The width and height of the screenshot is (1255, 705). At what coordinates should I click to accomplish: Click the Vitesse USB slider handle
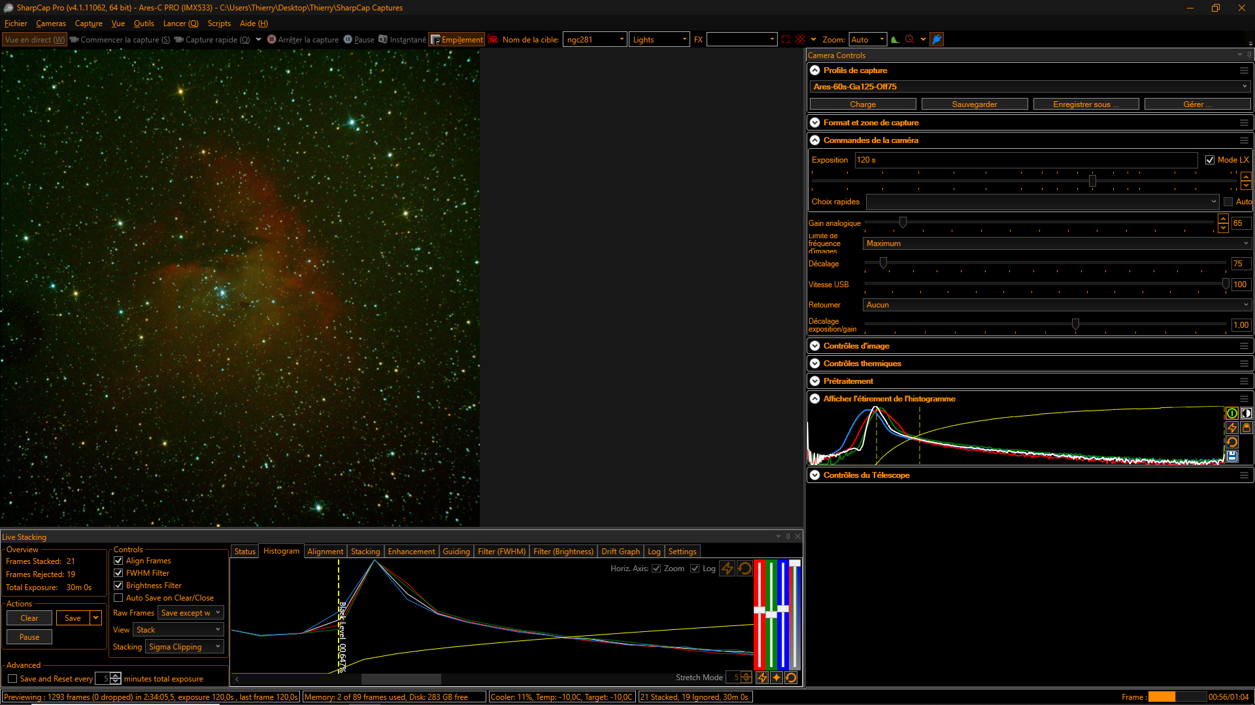click(x=1226, y=284)
